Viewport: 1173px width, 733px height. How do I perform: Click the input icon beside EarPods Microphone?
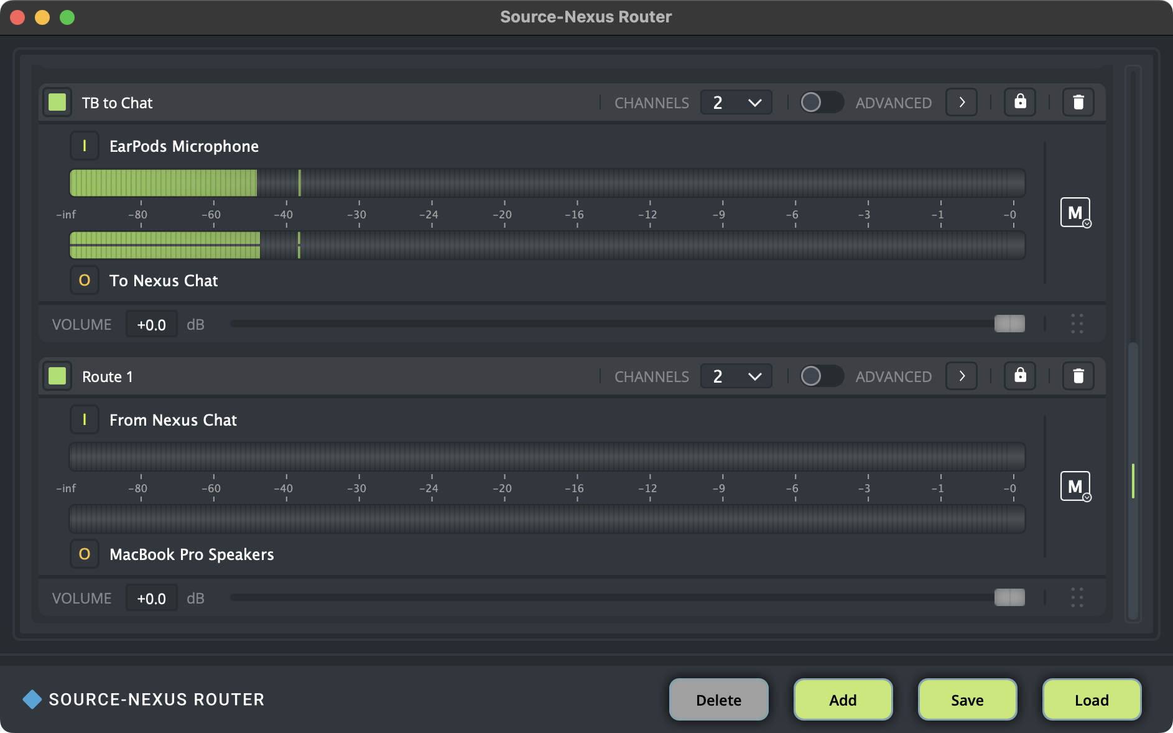point(85,146)
